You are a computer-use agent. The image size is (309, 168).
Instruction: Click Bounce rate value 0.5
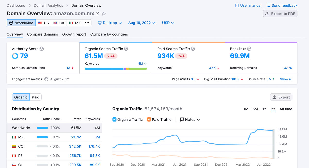coord(269,79)
